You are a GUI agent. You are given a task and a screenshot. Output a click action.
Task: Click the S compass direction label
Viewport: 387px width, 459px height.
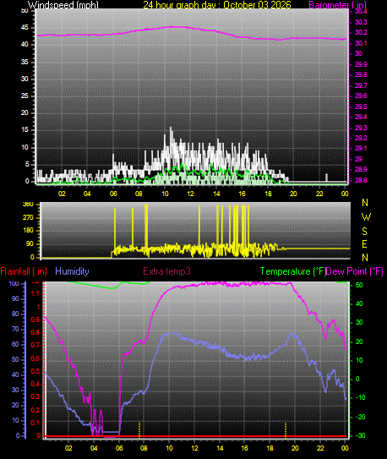coord(364,232)
